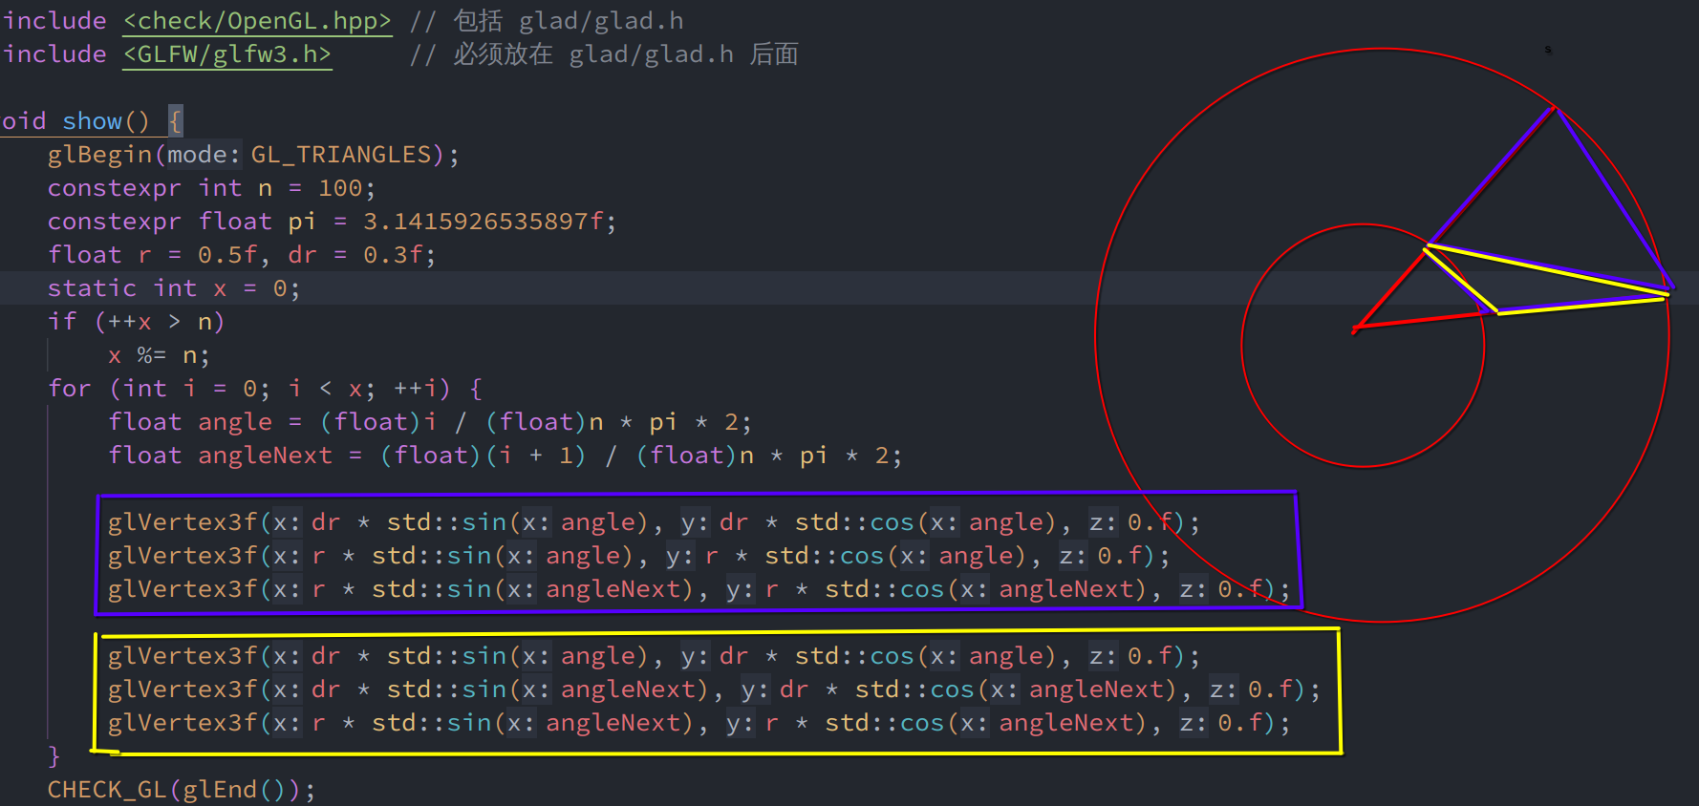Image resolution: width=1699 pixels, height=806 pixels.
Task: Open the check/OpenGL.hpp include link
Action: pyautogui.click(x=257, y=21)
